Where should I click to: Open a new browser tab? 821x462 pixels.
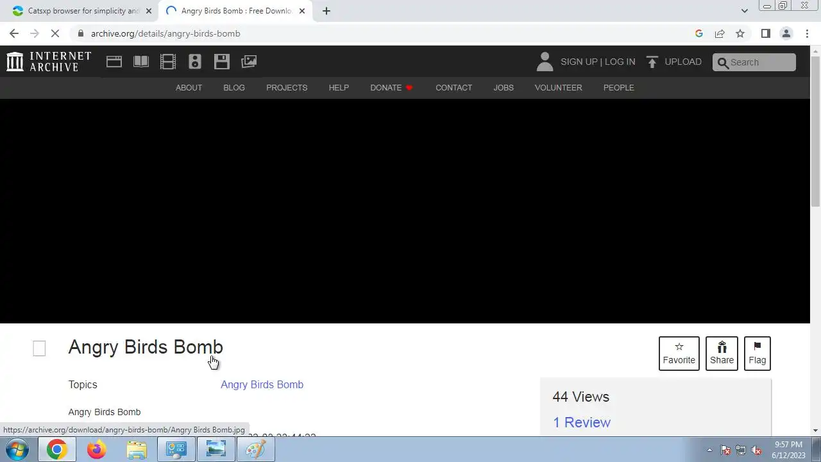326,11
